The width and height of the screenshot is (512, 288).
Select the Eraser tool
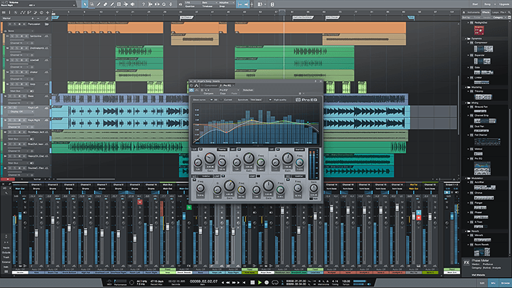tap(105, 4)
